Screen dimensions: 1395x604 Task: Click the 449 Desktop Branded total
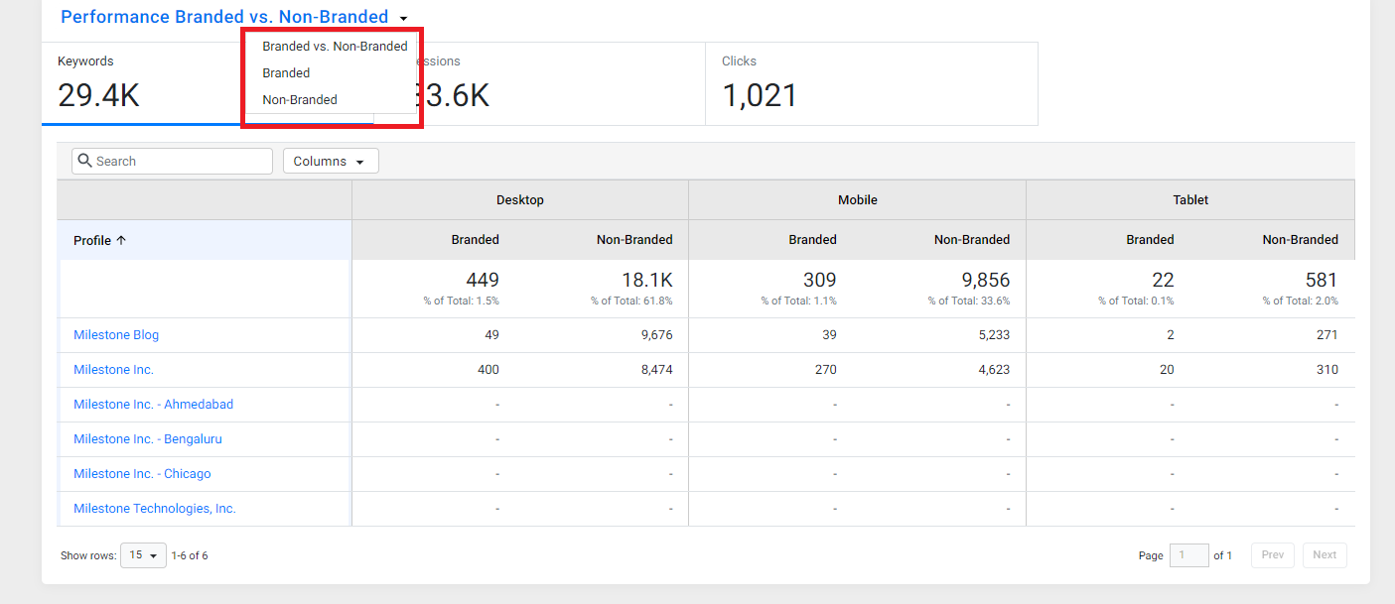pyautogui.click(x=483, y=280)
